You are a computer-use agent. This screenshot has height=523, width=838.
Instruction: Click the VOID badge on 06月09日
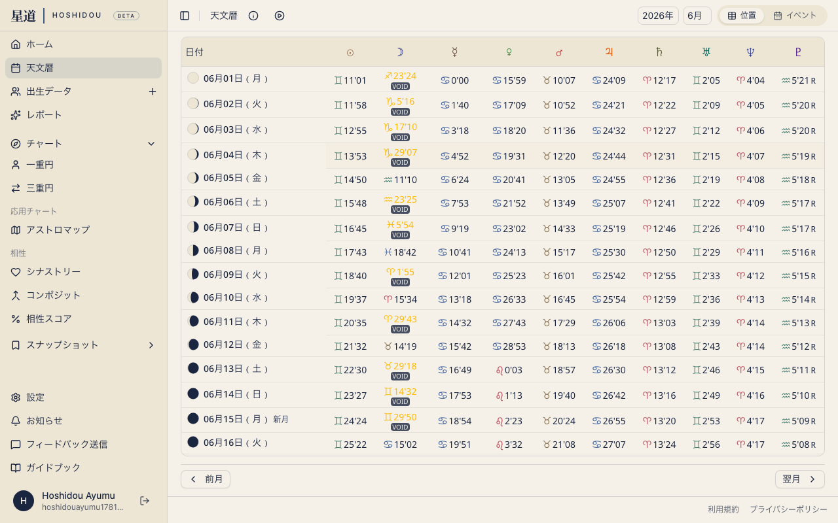pyautogui.click(x=400, y=282)
